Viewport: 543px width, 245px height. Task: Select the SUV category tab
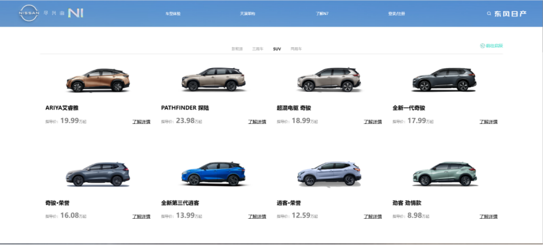277,49
